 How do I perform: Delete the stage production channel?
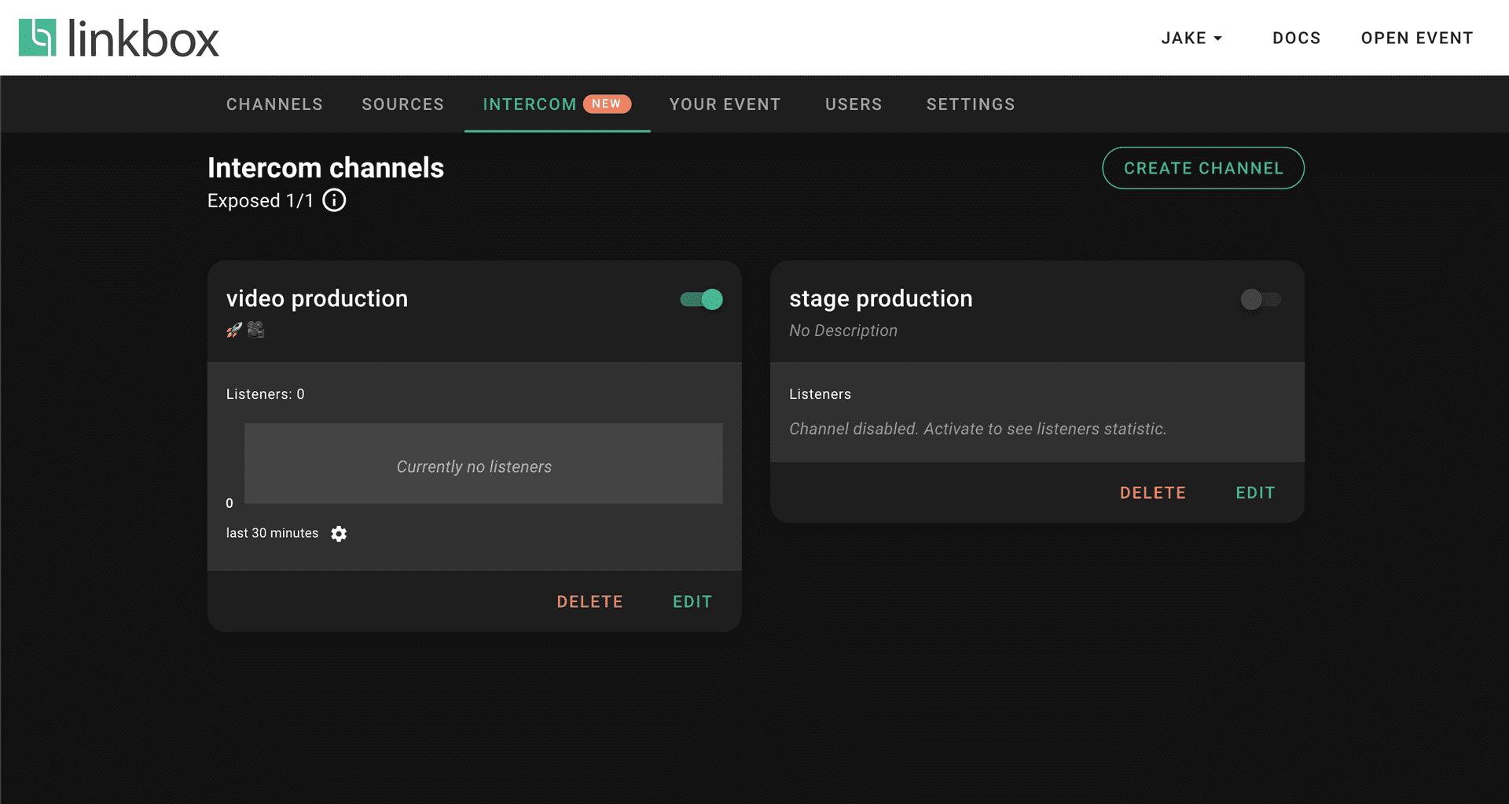[1152, 493]
